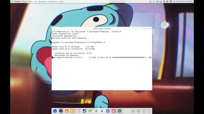Viewport: 204px width, 114px height.
Task: Open the downloads arrow icon in dock
Action: pyautogui.click(x=138, y=111)
